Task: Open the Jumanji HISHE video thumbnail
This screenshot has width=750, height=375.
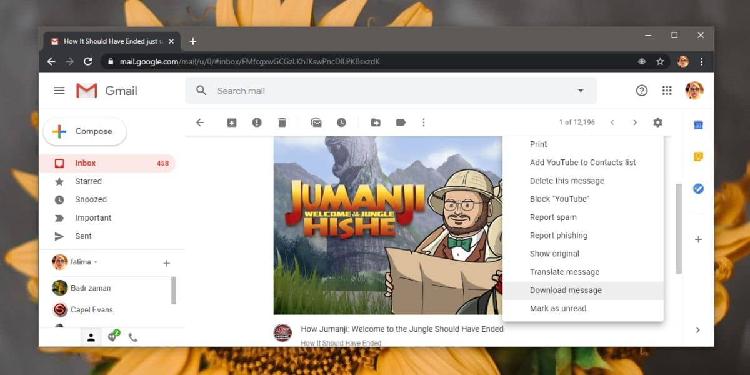Action: click(x=388, y=225)
